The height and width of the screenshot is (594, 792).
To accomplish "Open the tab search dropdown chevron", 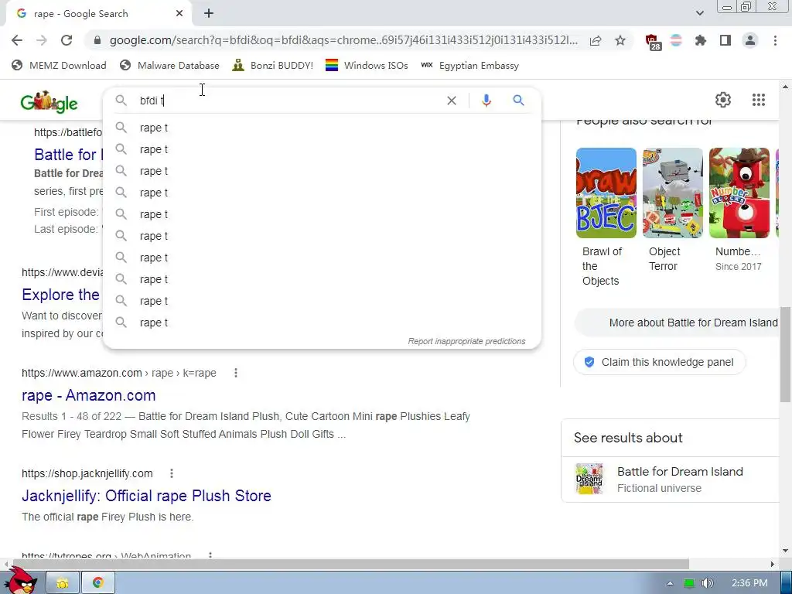I will click(x=699, y=13).
